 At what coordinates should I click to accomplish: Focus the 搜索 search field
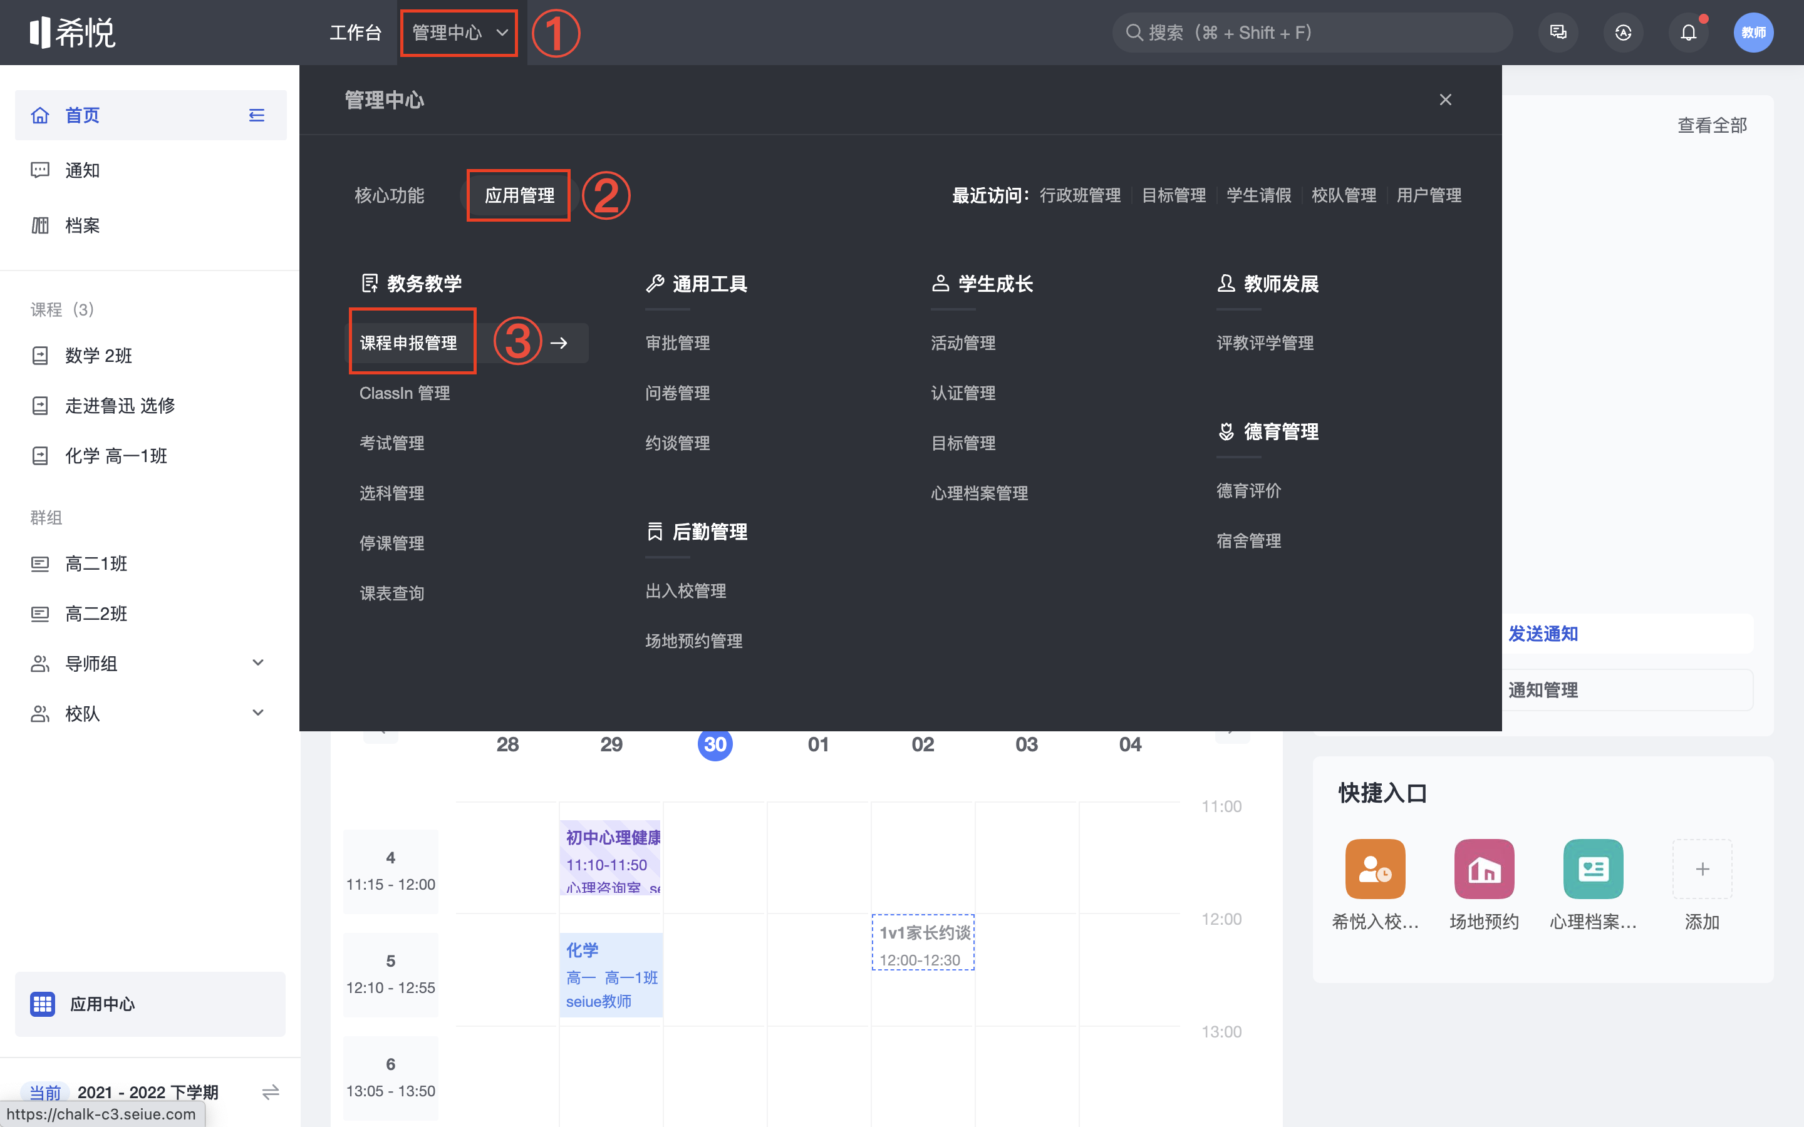pos(1312,33)
